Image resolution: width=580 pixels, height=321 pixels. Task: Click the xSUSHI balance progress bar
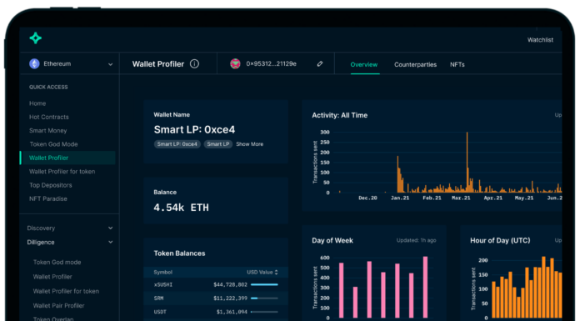tap(264, 284)
